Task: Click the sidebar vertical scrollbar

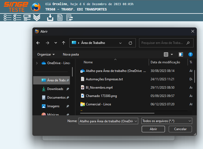Action: [72, 72]
